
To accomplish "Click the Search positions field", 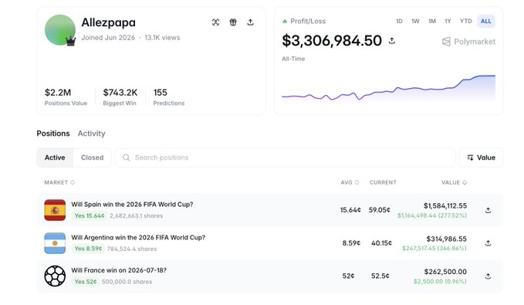I will pos(286,158).
